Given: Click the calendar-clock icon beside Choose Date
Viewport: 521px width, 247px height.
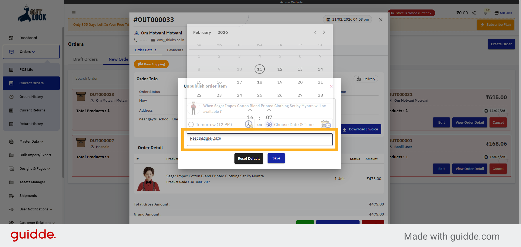Looking at the screenshot, I should tap(326, 124).
